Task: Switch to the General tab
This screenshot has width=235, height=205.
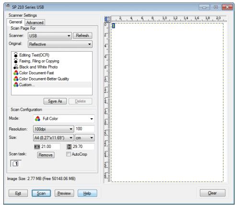Action: (x=15, y=22)
